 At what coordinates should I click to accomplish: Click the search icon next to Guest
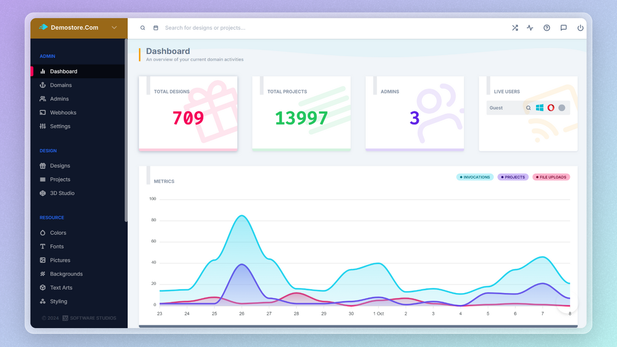point(528,107)
